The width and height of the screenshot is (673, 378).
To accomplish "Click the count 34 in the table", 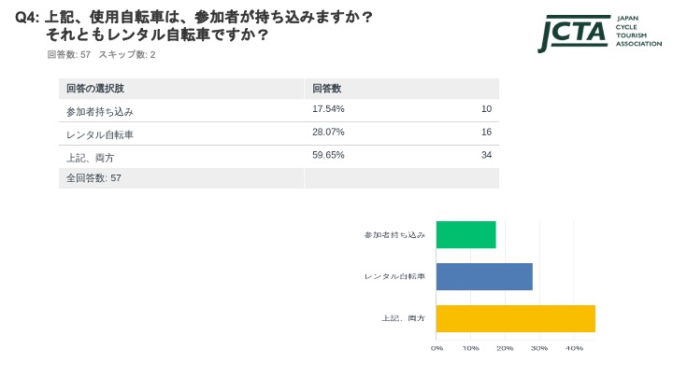I will 486,155.
